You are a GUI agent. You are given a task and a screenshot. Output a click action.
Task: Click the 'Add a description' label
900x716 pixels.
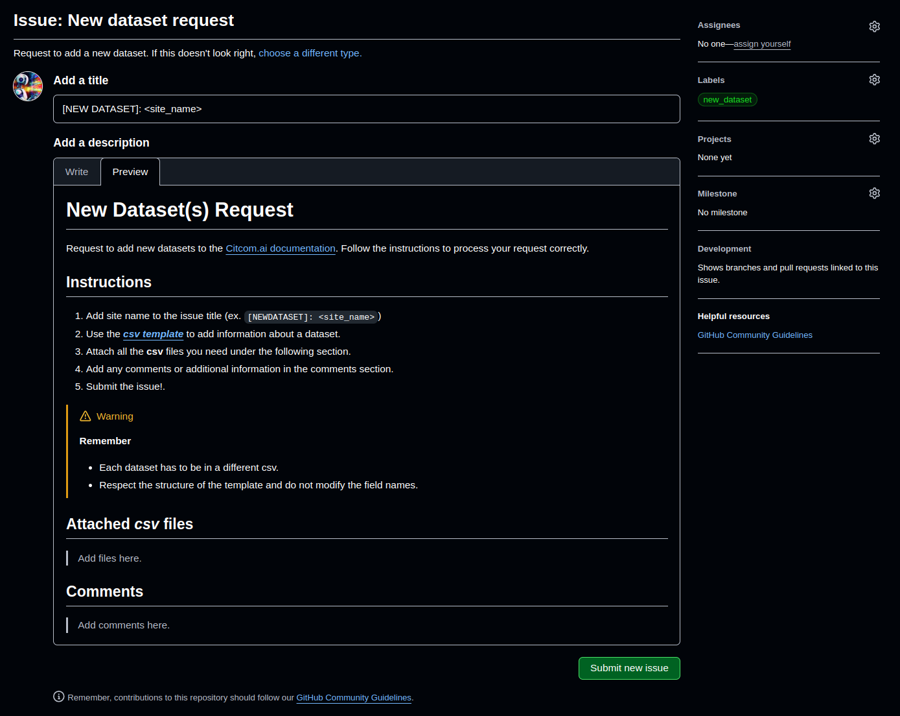click(x=101, y=143)
